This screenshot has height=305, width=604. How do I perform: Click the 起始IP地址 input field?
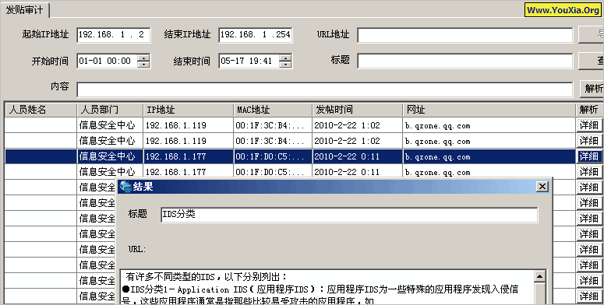pos(113,35)
